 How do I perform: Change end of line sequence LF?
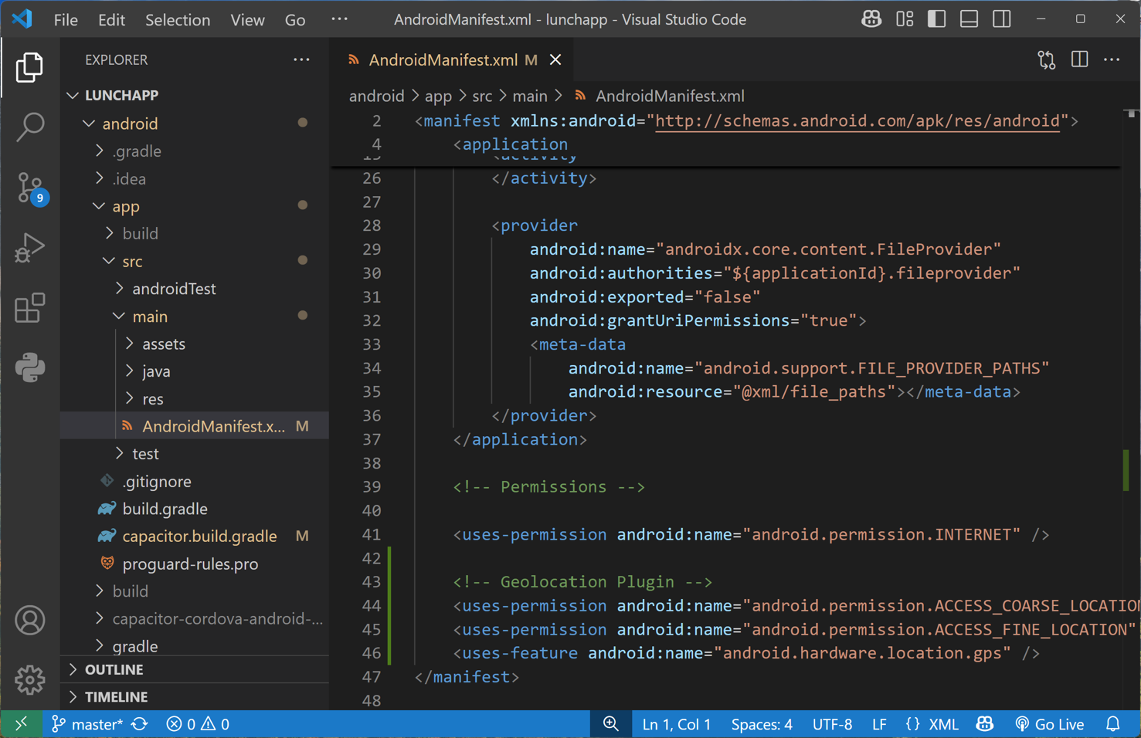tap(879, 724)
